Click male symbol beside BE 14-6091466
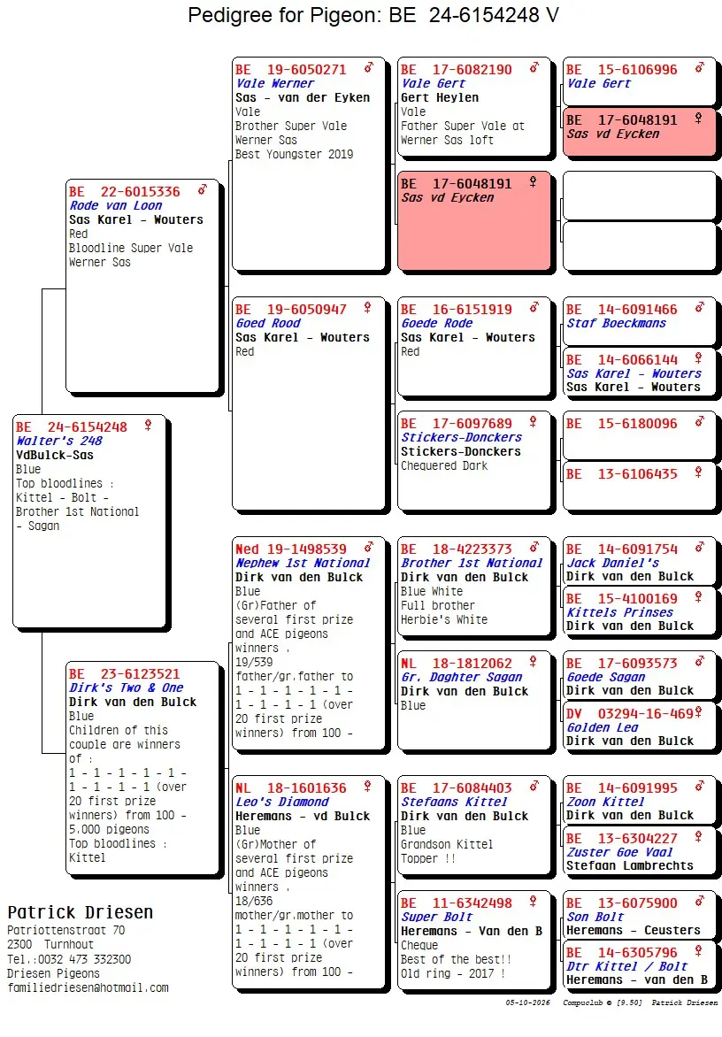 click(700, 308)
